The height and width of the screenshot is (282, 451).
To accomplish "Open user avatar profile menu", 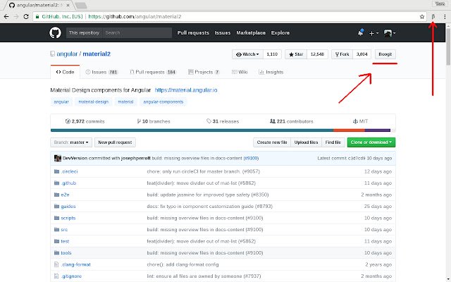I will tap(390, 33).
